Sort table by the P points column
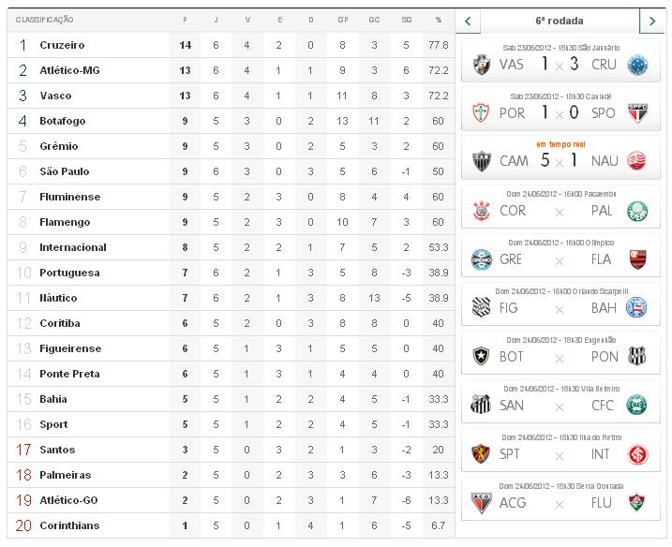This screenshot has height=547, width=672. click(x=185, y=20)
